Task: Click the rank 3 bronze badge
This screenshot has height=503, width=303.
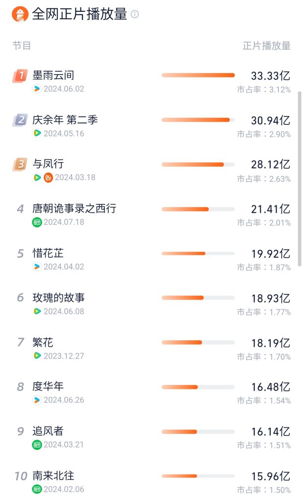Action: (20, 164)
